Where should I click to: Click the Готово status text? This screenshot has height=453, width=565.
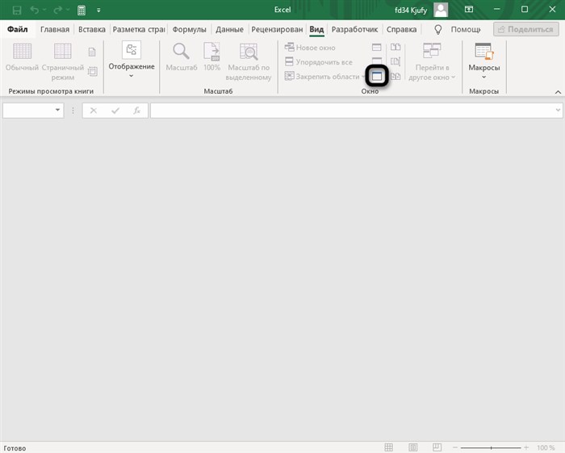[x=15, y=448]
